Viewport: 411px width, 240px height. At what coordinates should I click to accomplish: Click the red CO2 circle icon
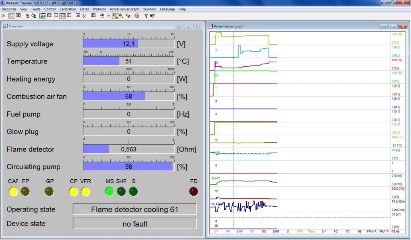tap(137, 16)
